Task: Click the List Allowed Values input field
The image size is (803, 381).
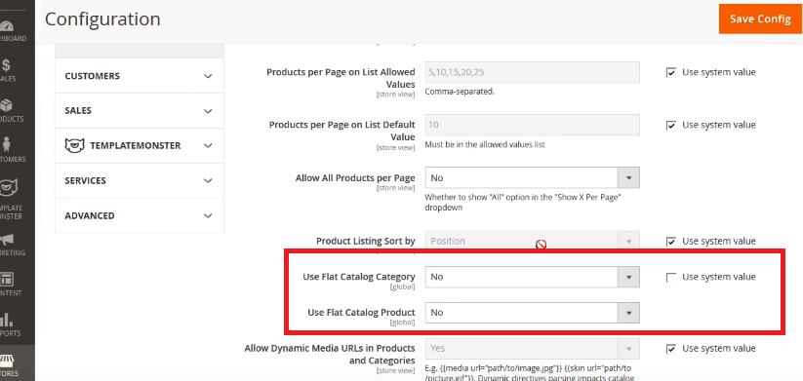Action: click(532, 72)
